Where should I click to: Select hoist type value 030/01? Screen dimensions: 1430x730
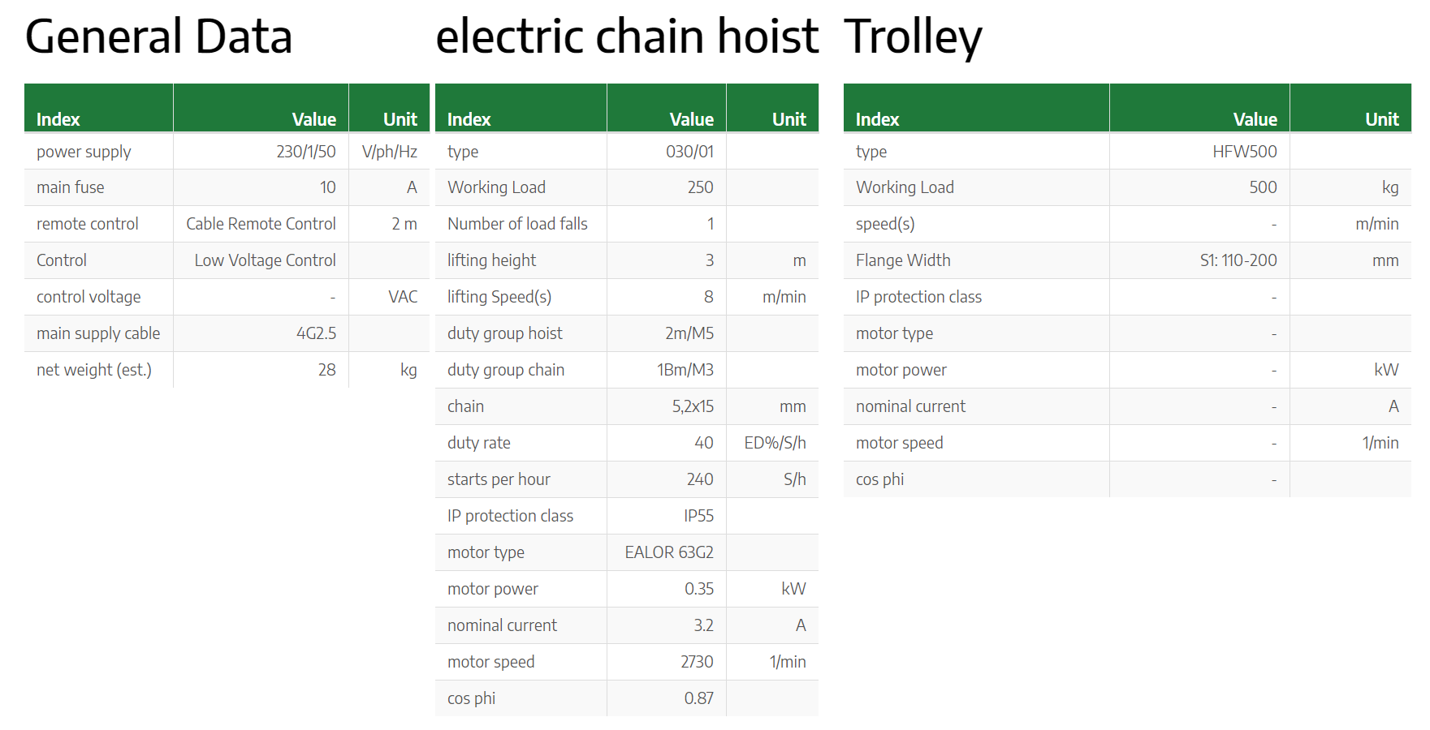(689, 152)
